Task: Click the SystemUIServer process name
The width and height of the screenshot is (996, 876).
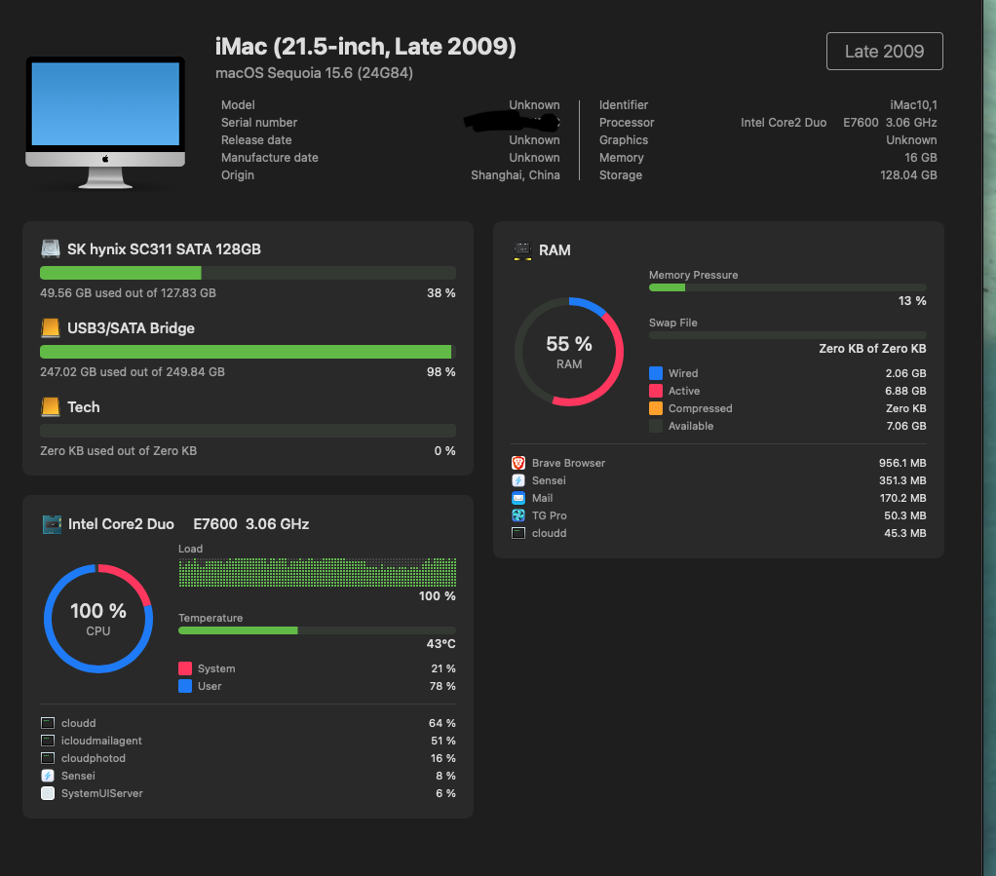Action: [x=102, y=793]
